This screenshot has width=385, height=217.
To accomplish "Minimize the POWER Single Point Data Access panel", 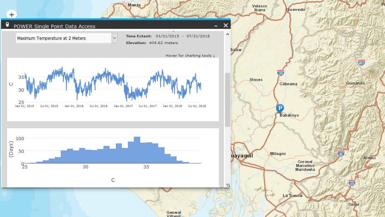I will (216, 26).
